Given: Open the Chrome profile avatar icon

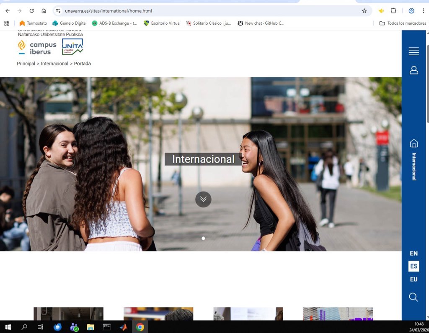Looking at the screenshot, I should coord(411,11).
